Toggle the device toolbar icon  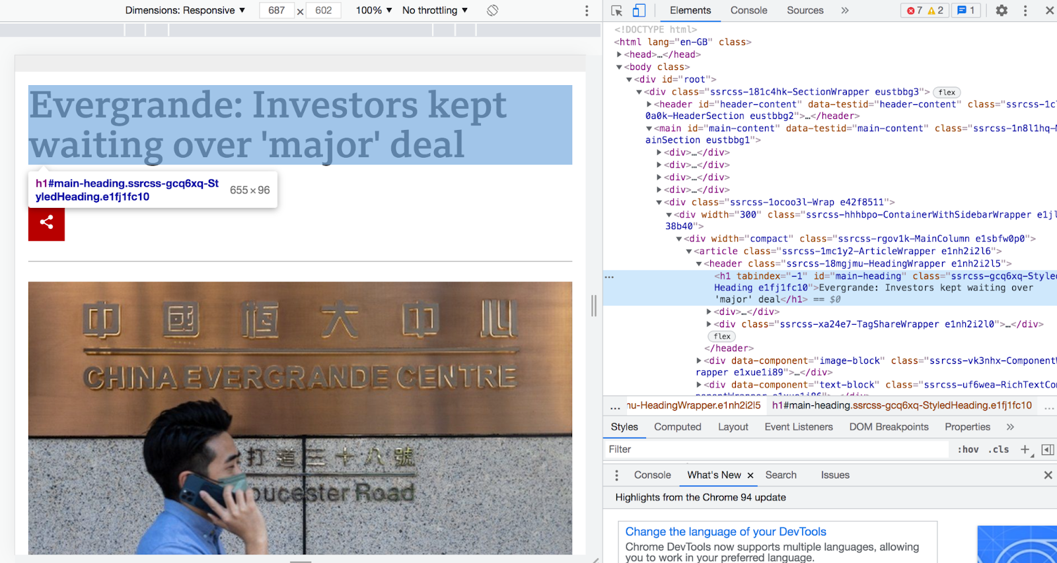639,11
